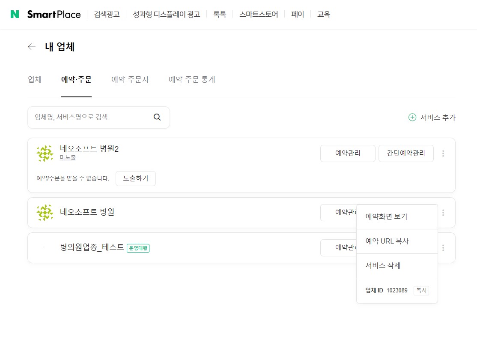Image resolution: width=477 pixels, height=358 pixels.
Task: Click the 복사 button next to 업체 ID
Action: pyautogui.click(x=421, y=290)
